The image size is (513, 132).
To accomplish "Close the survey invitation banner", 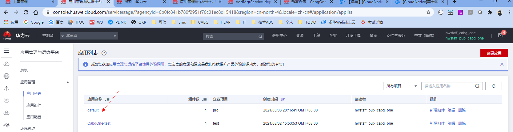I will pos(502,64).
